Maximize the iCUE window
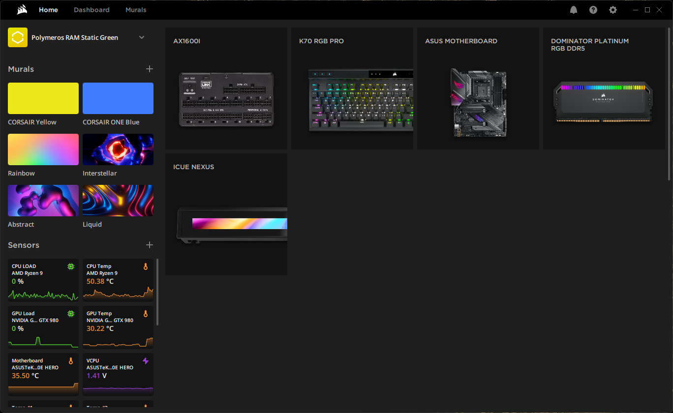Viewport: 673px width, 413px height. 647,10
